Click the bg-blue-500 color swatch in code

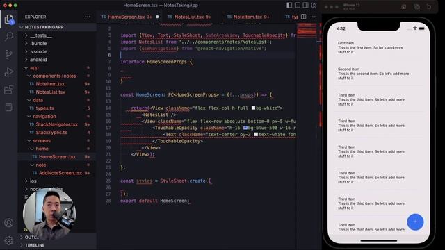(x=245, y=128)
